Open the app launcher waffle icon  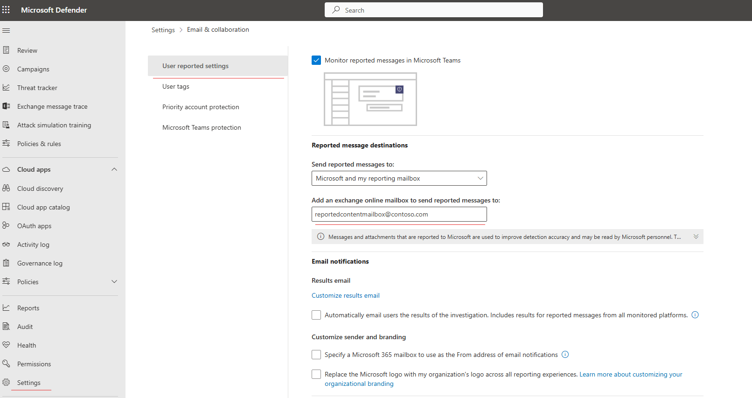click(x=6, y=10)
